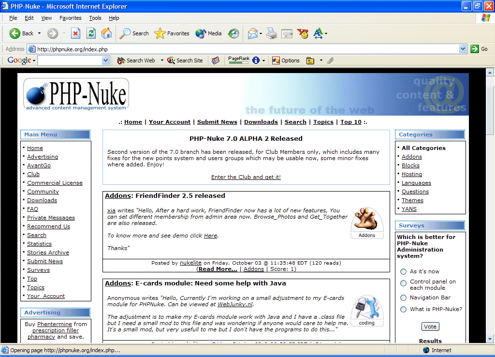Open the Back button history dropdown arrow

point(40,33)
